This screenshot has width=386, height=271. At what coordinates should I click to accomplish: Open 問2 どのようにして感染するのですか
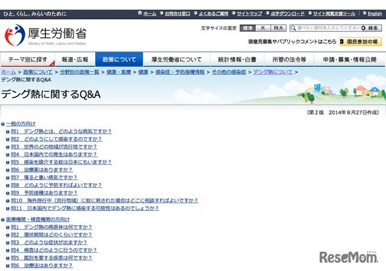pos(56,139)
